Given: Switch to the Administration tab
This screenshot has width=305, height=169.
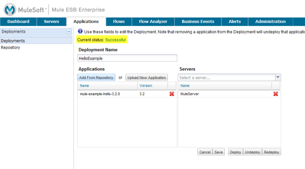Looking at the screenshot, I should (x=270, y=22).
